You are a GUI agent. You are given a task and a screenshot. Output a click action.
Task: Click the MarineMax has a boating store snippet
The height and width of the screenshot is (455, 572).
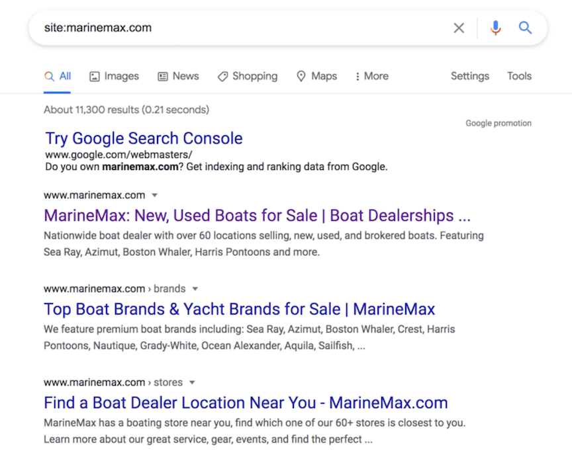pos(255,431)
